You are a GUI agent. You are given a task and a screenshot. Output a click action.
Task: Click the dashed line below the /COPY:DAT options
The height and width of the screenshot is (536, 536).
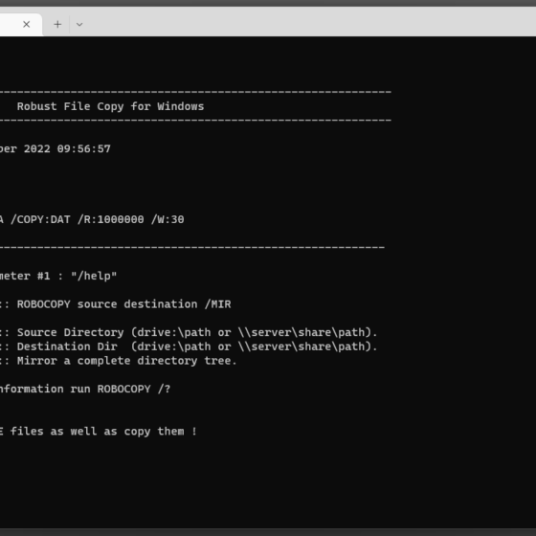(192, 247)
